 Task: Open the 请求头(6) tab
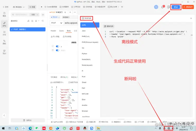point(64,77)
